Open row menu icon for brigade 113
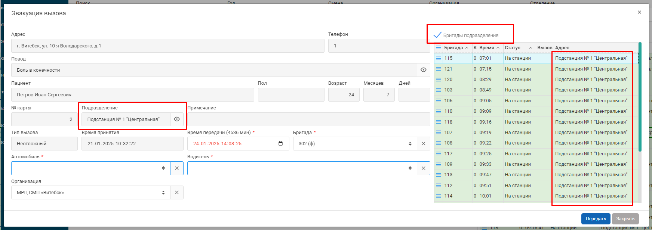Viewport: 652px width, 230px height. [x=439, y=175]
